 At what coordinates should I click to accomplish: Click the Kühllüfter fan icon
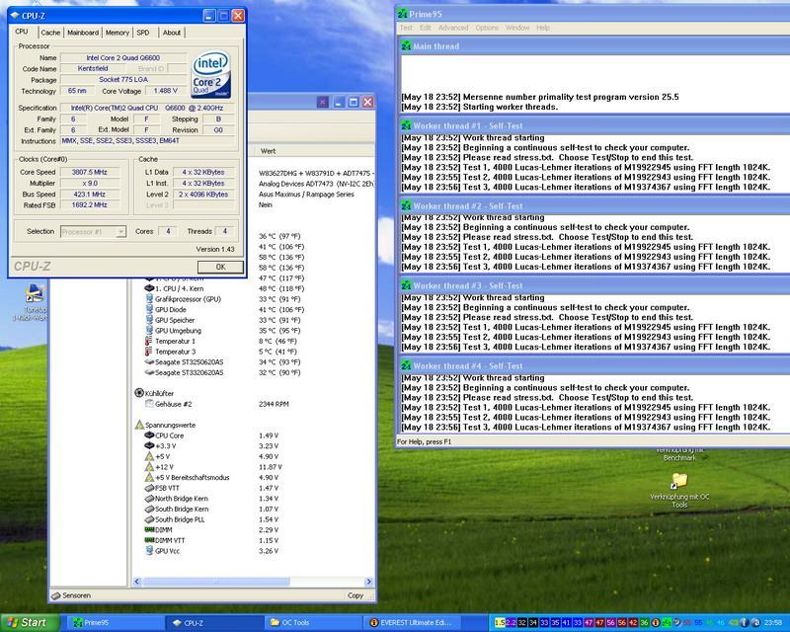[x=139, y=393]
